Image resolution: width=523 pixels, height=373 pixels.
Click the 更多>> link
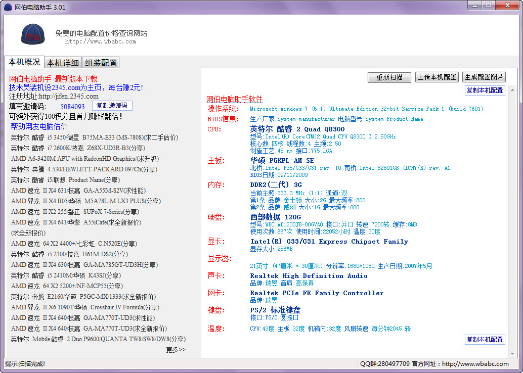coord(176,350)
